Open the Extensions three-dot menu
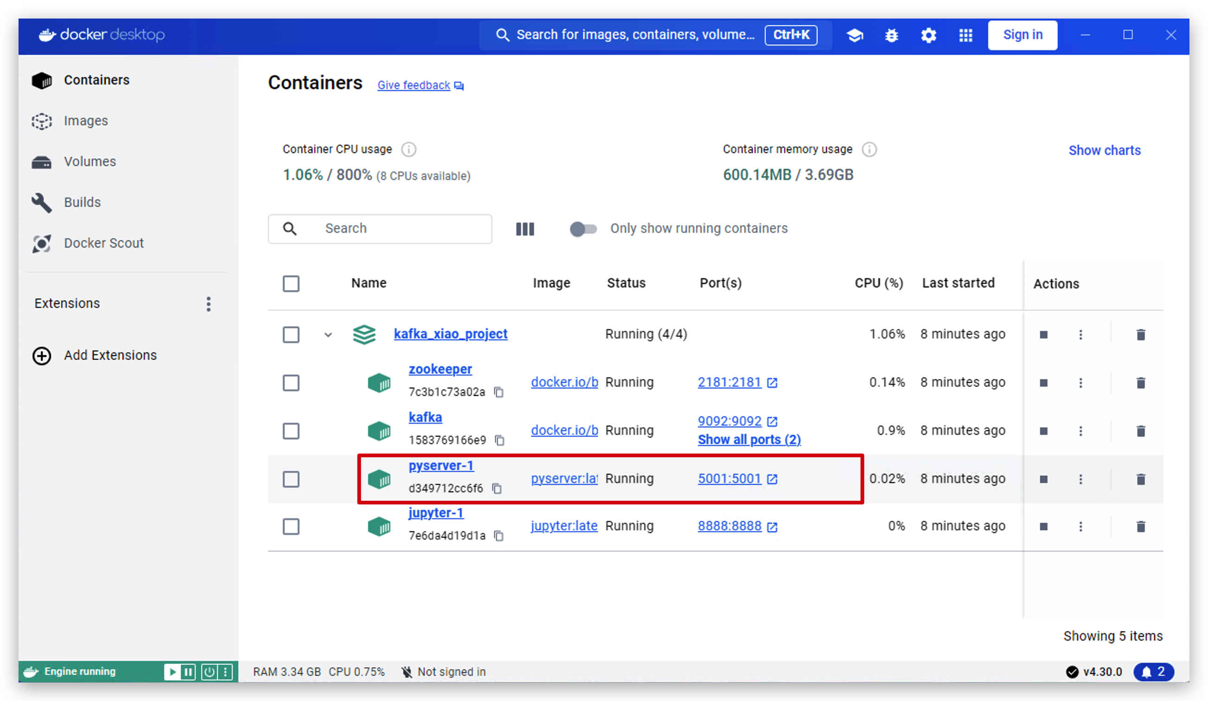The height and width of the screenshot is (701, 1208). pyautogui.click(x=209, y=304)
